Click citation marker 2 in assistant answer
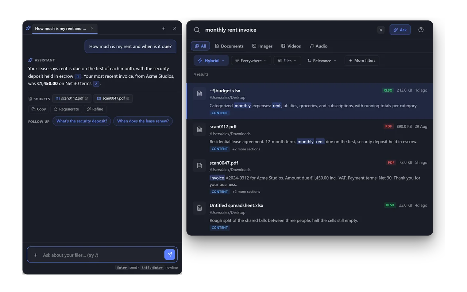 click(x=96, y=84)
